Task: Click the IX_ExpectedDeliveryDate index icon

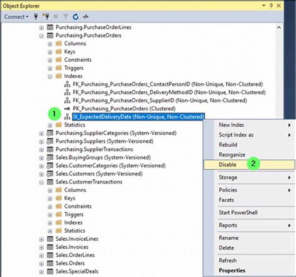Action: pos(67,116)
